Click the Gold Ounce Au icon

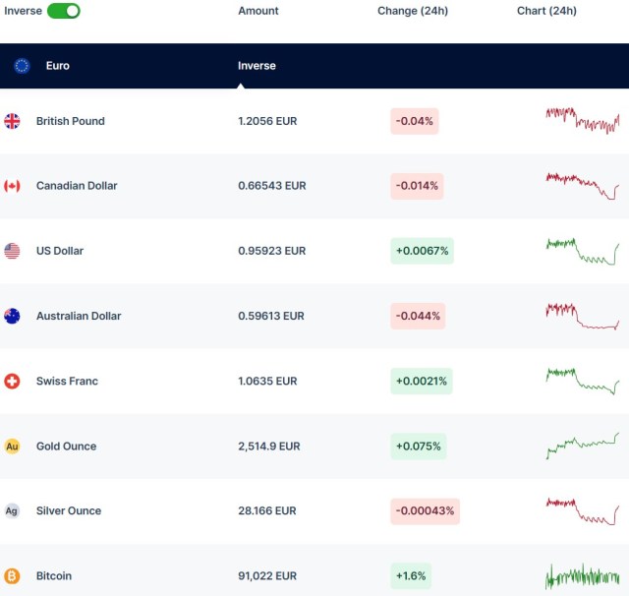[x=12, y=446]
